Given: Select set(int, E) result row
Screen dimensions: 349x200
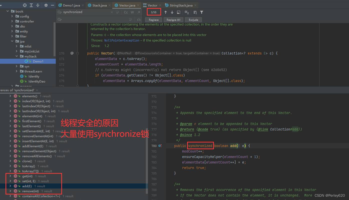Looking at the screenshot, I should tap(74, 181).
